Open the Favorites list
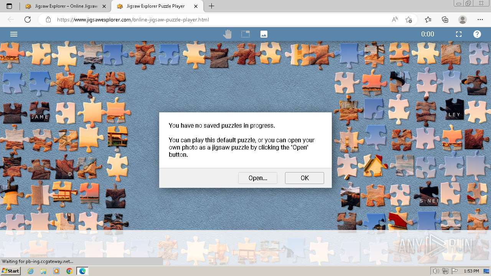491x276 pixels. click(428, 20)
